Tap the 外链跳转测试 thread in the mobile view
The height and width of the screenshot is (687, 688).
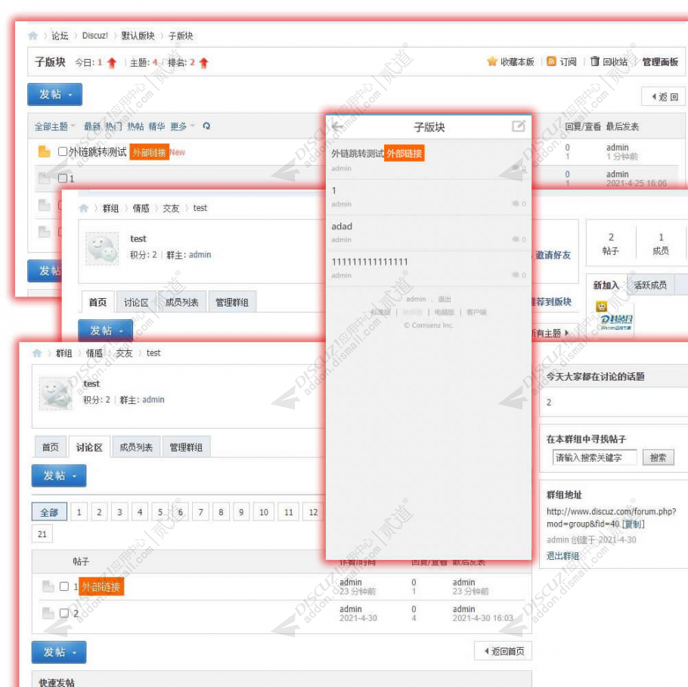coord(429,160)
